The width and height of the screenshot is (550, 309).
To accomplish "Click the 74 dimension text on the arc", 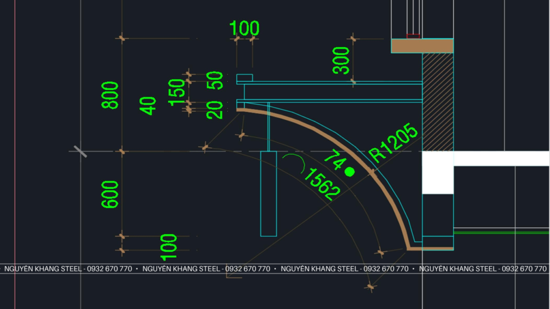I will [x=335, y=160].
